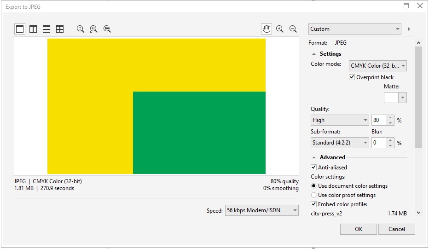
Task: Collapse the Advanced section
Action: (x=314, y=157)
